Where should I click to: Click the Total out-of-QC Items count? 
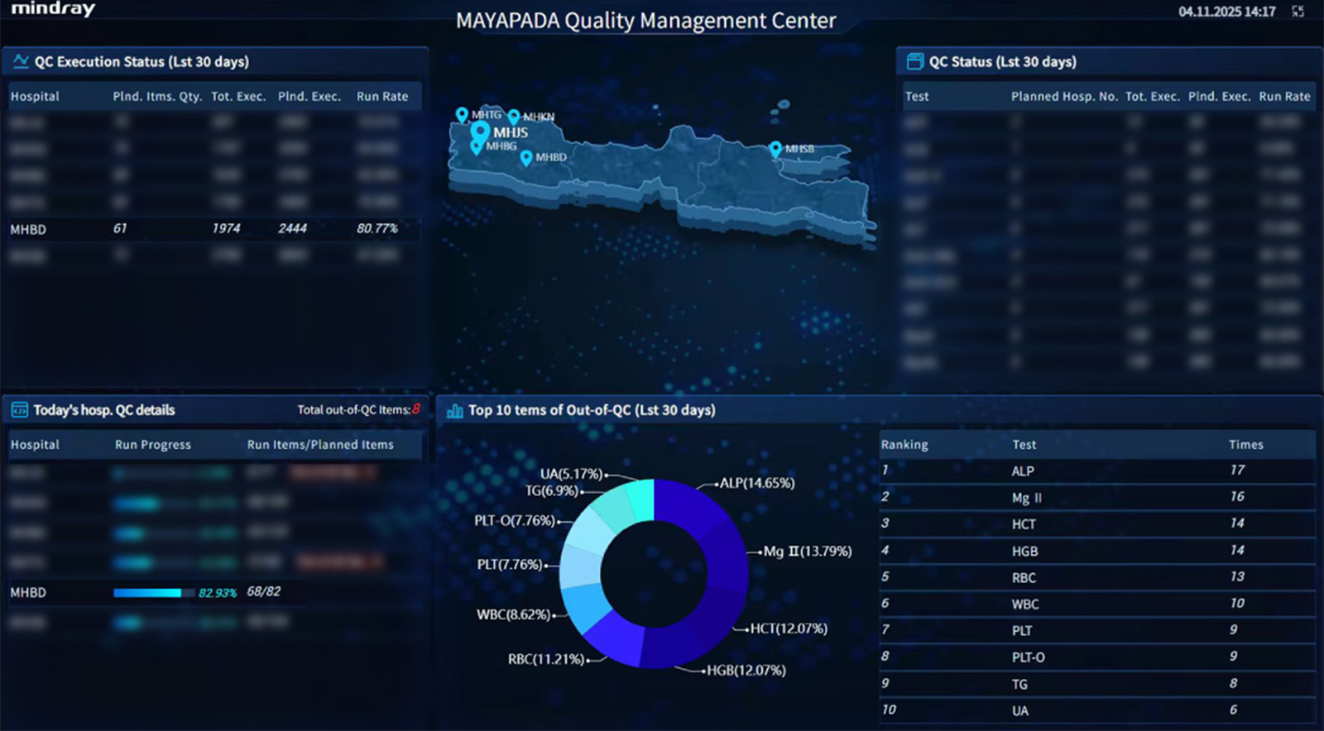pyautogui.click(x=416, y=409)
